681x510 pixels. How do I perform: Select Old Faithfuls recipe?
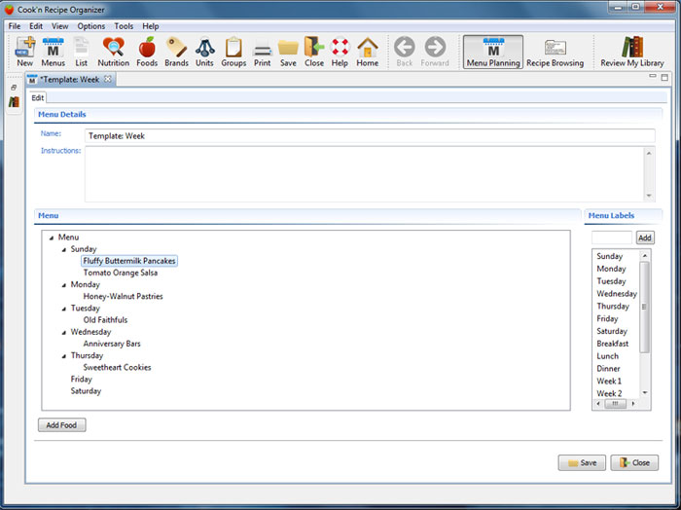click(x=105, y=320)
